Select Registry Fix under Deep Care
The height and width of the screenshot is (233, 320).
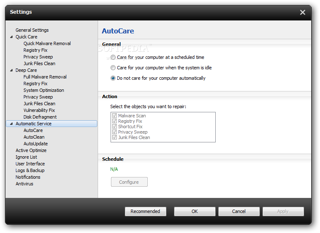tap(35, 84)
